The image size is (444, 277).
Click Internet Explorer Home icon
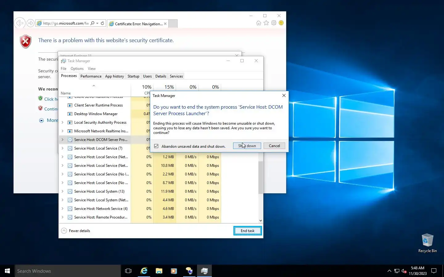tap(258, 23)
